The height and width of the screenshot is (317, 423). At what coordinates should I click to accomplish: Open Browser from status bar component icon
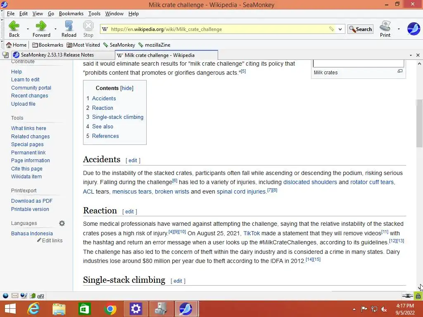[x=5, y=296]
